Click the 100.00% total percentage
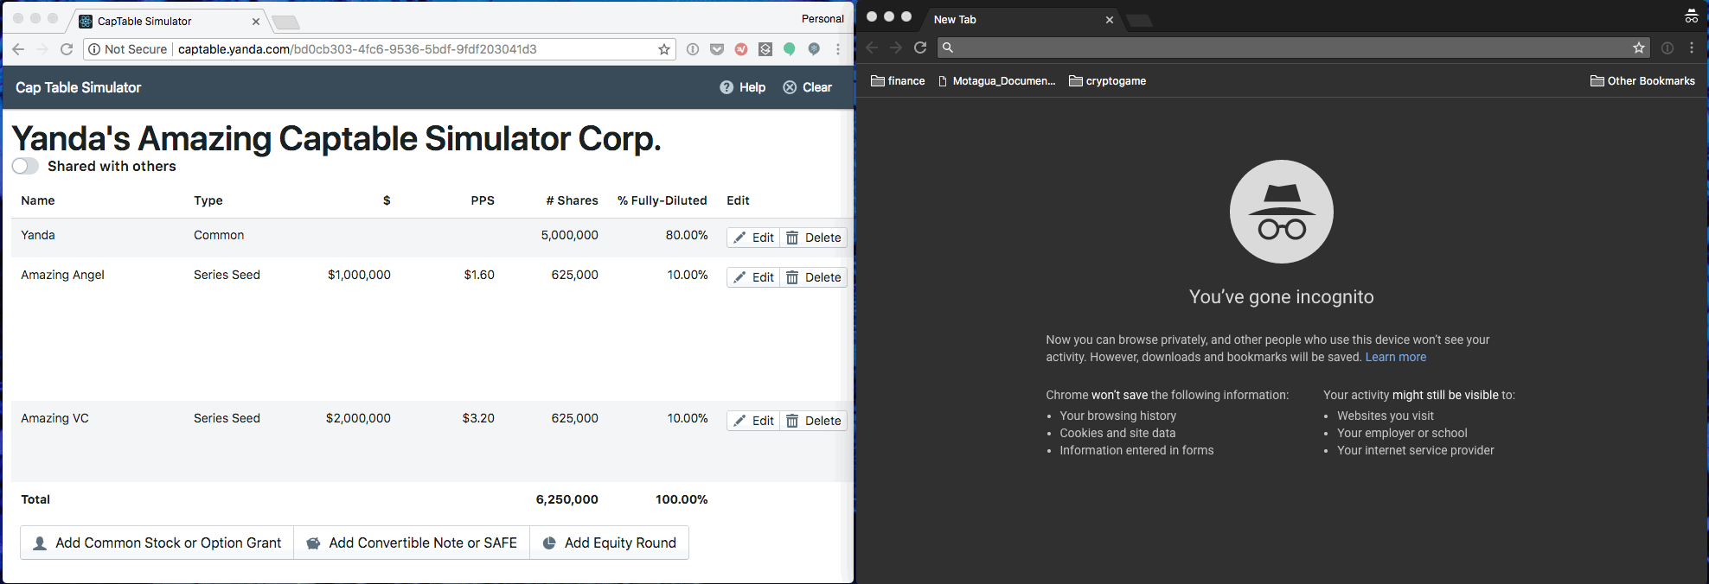Image resolution: width=1709 pixels, height=584 pixels. 682,499
